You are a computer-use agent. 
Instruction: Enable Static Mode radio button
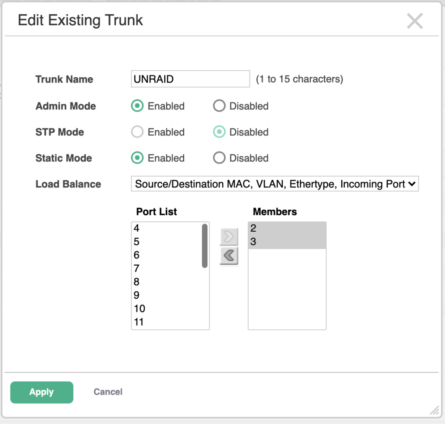[x=137, y=158]
